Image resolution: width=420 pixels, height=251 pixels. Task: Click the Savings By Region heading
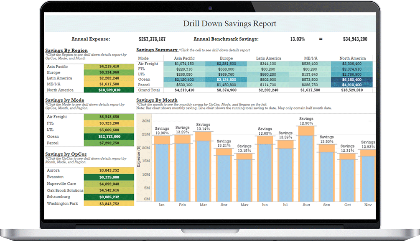66,51
